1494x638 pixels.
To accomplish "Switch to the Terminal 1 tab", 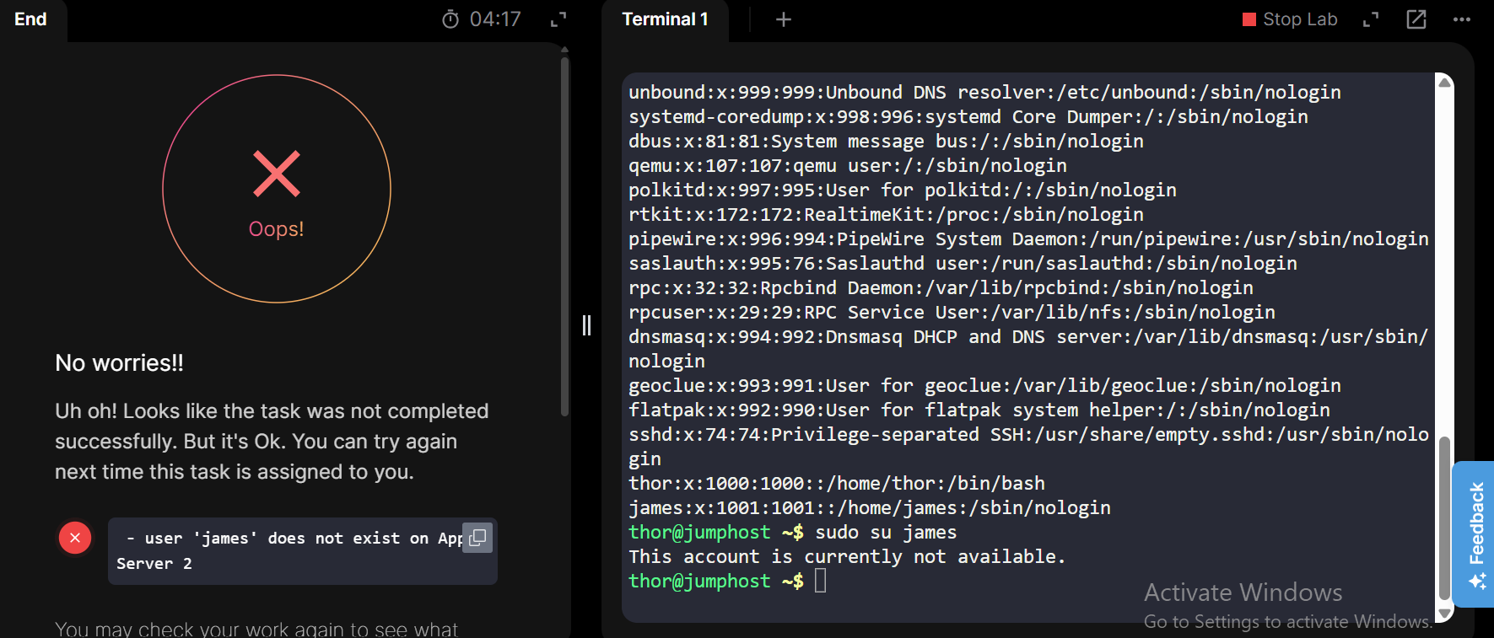I will point(665,19).
